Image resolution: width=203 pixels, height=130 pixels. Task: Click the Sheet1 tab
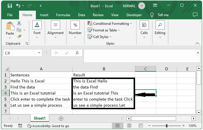pos(40,118)
